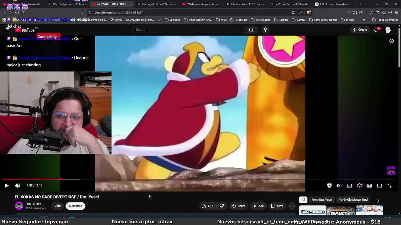Play the paused video
This screenshot has width=401, height=225.
tap(7, 186)
